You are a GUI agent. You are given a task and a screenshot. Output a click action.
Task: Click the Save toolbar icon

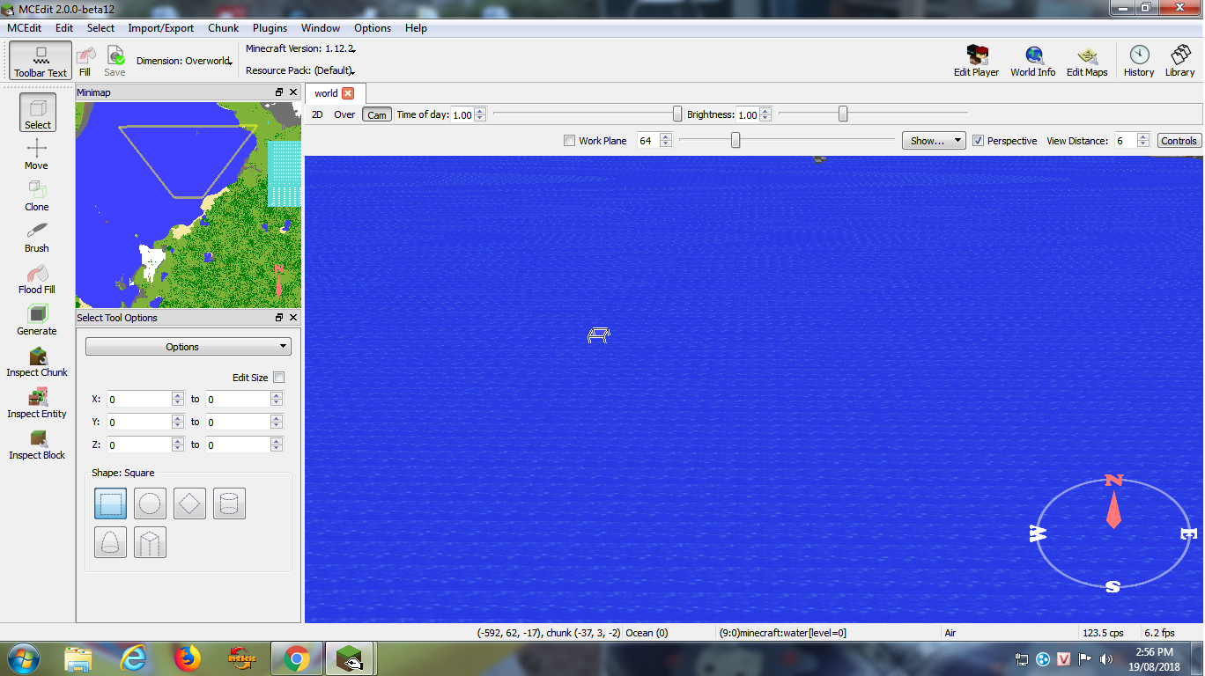[115, 61]
